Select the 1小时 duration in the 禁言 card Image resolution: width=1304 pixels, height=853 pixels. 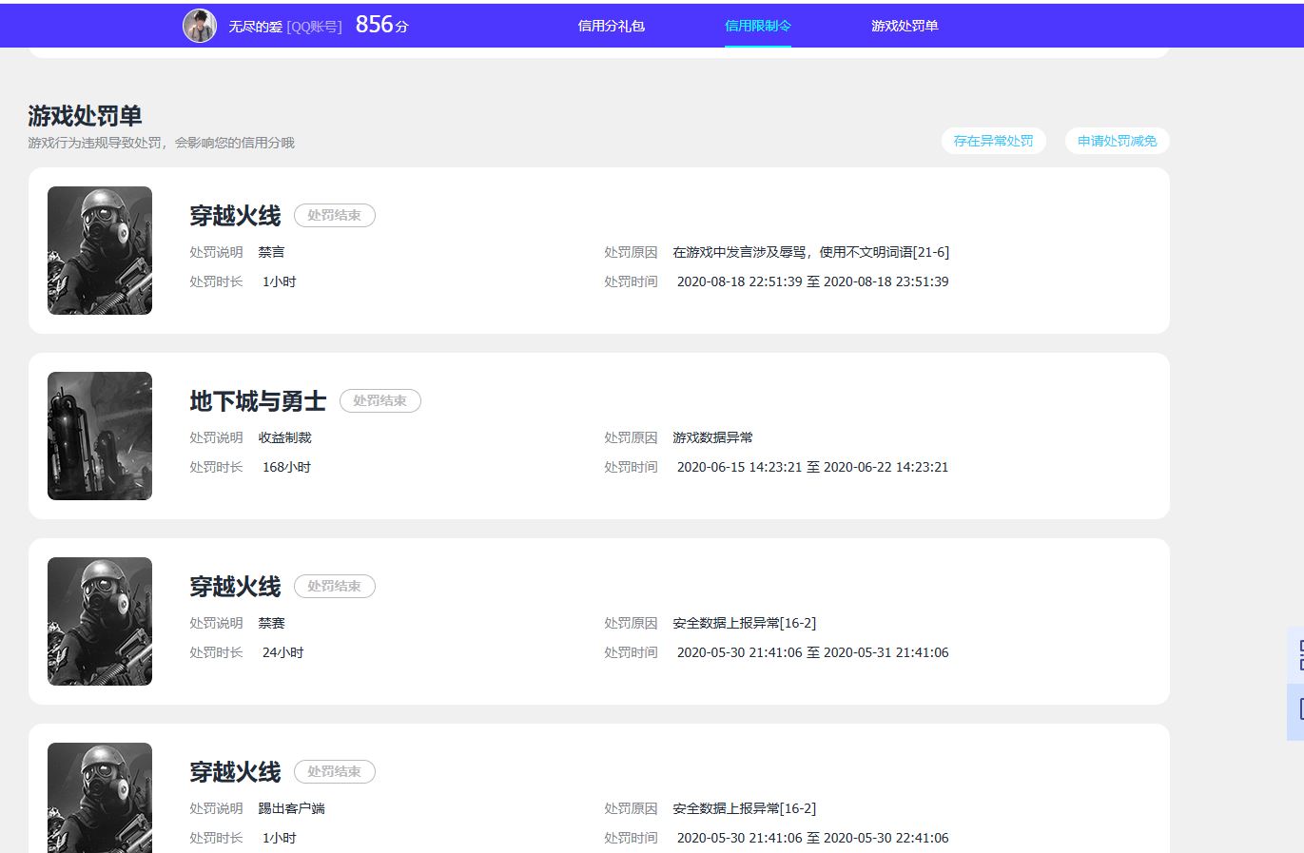(x=279, y=281)
